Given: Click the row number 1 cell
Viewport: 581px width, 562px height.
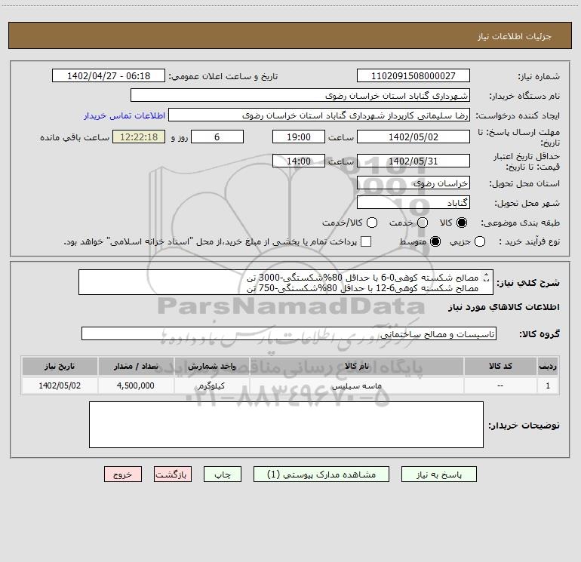Looking at the screenshot, I should pyautogui.click(x=548, y=385).
